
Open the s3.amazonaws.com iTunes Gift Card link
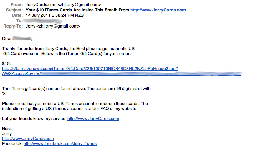90,69
